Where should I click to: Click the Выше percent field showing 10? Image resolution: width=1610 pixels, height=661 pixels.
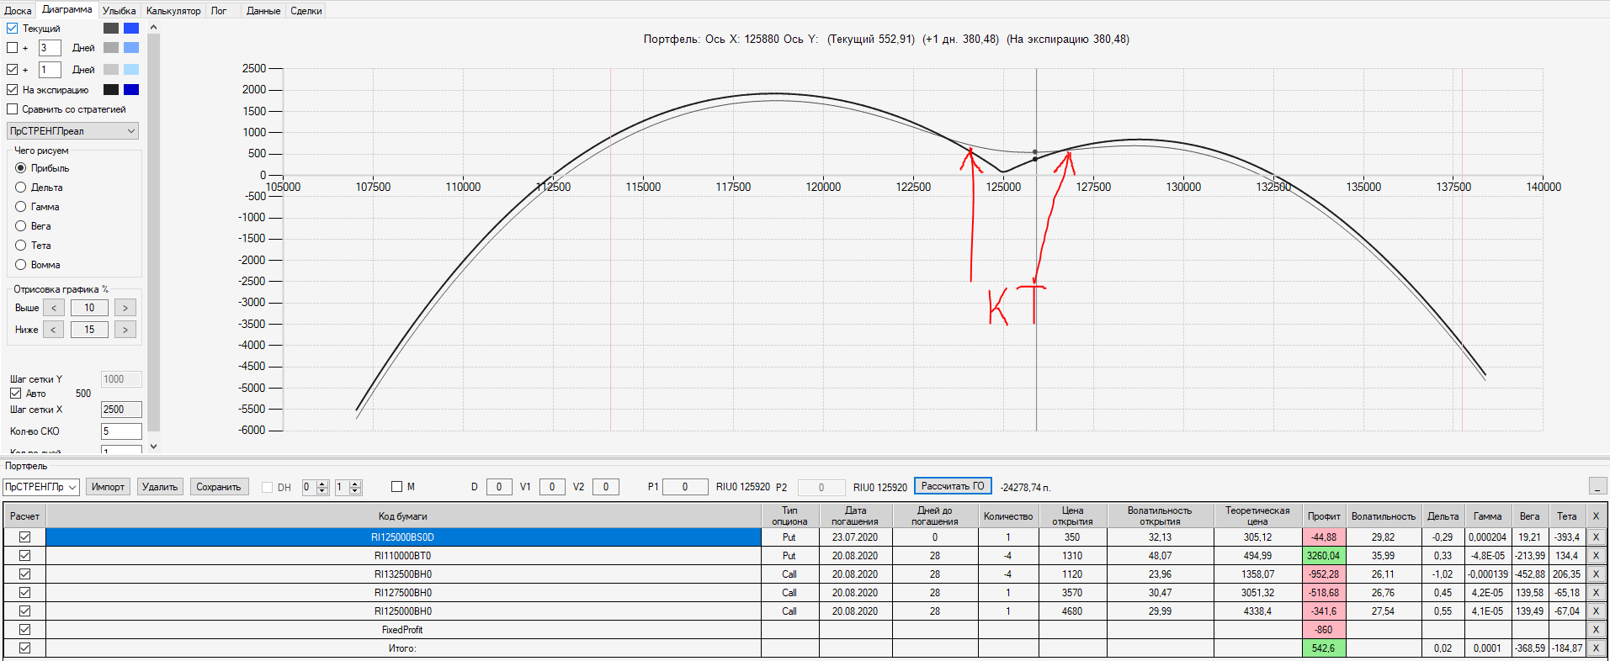pos(89,308)
